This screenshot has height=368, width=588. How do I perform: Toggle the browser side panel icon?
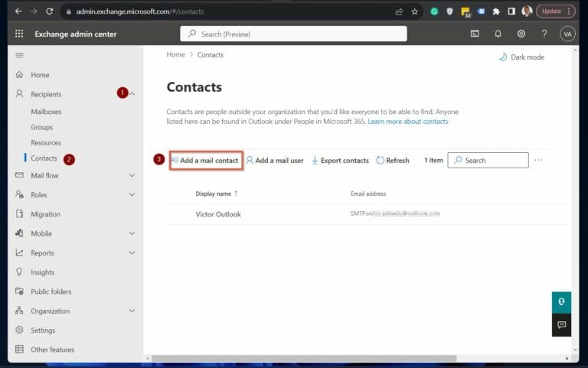coord(511,11)
